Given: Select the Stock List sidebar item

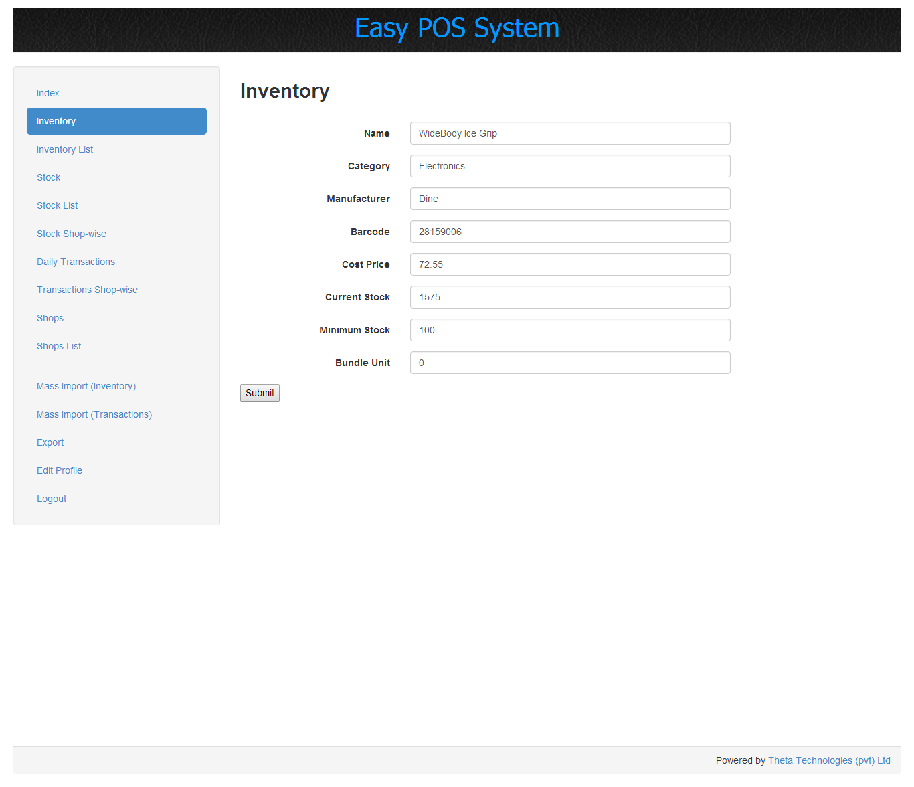Looking at the screenshot, I should click(57, 205).
